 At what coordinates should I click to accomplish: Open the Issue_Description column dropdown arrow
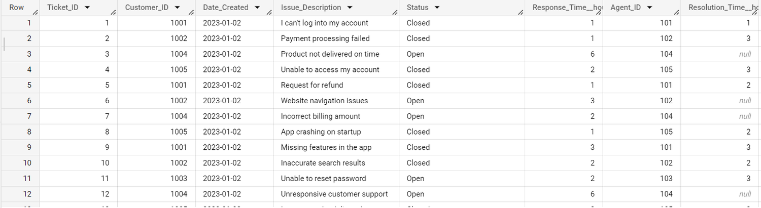[350, 8]
